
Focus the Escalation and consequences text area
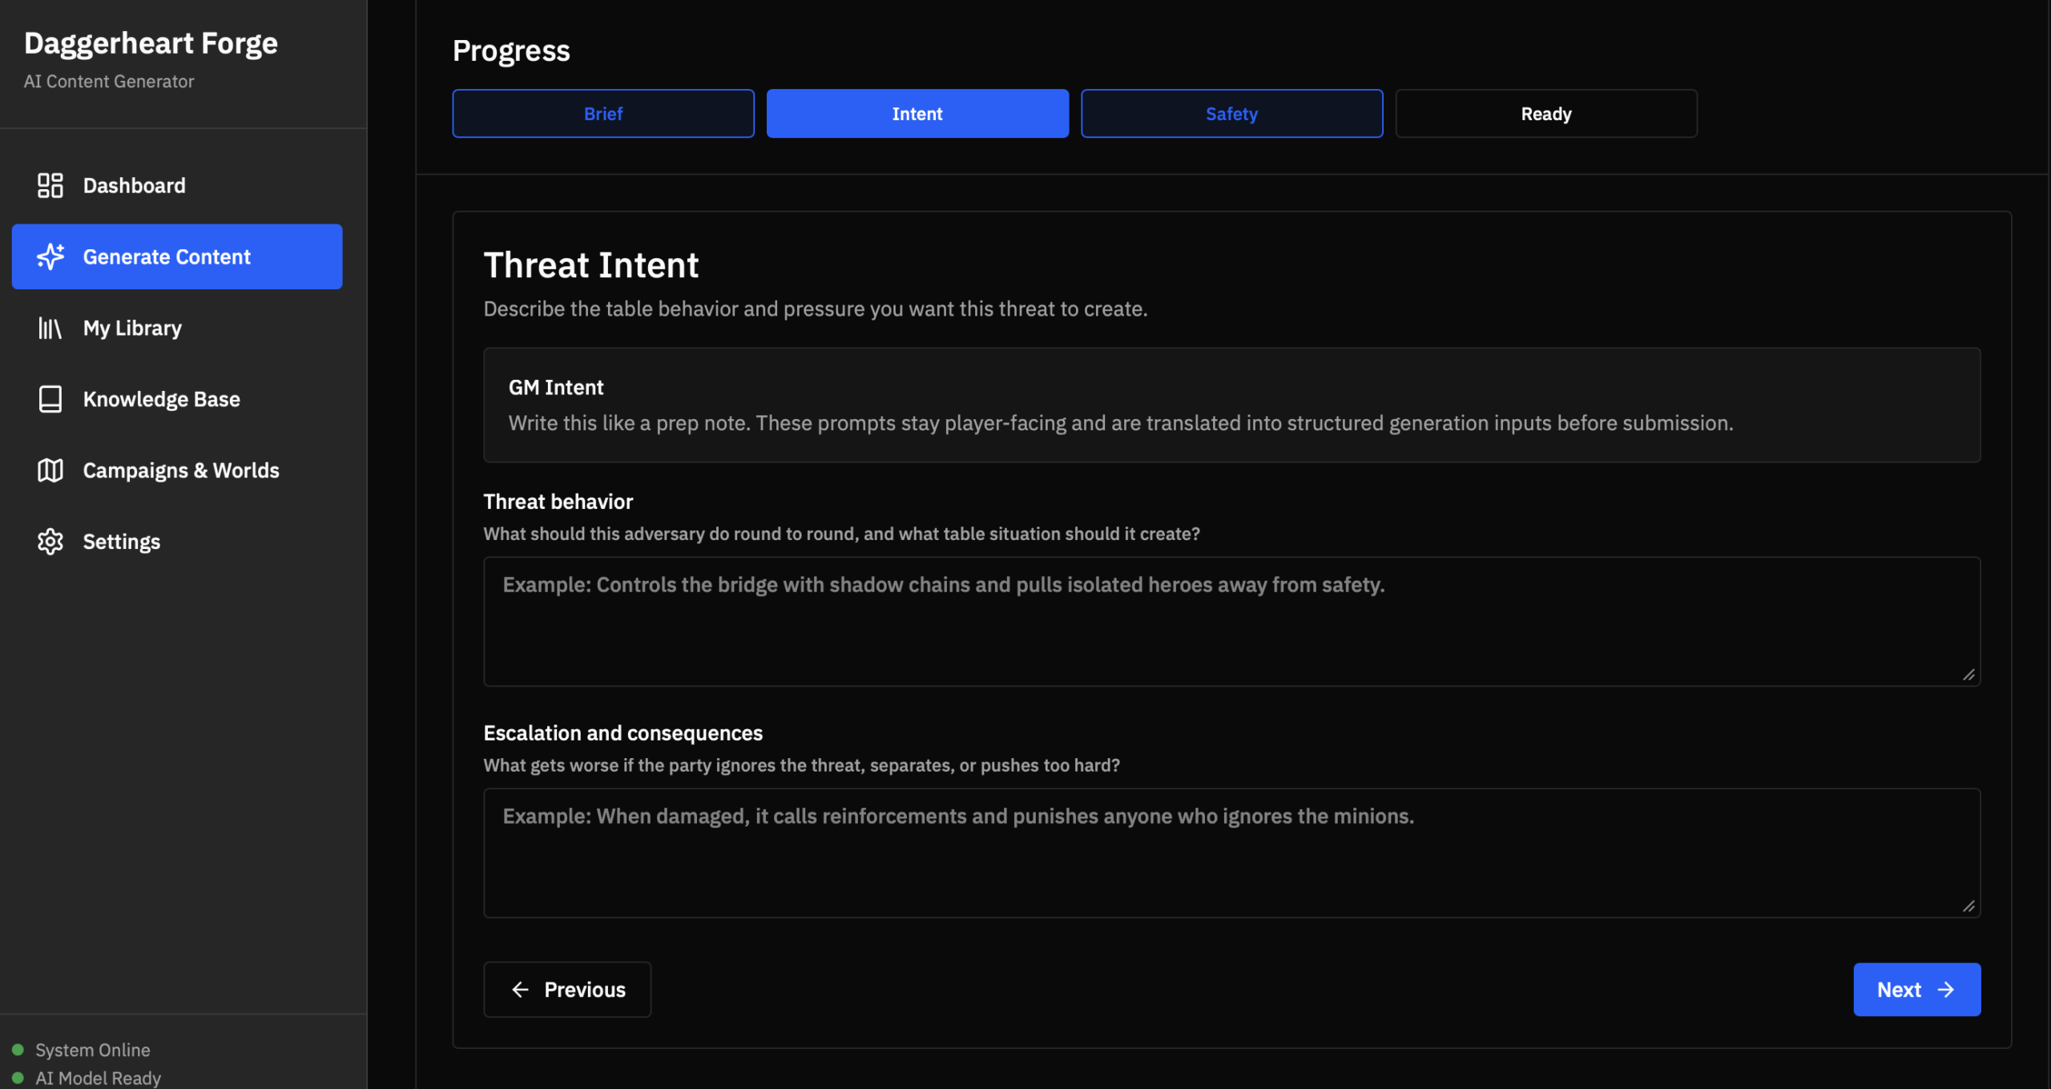tap(1232, 853)
